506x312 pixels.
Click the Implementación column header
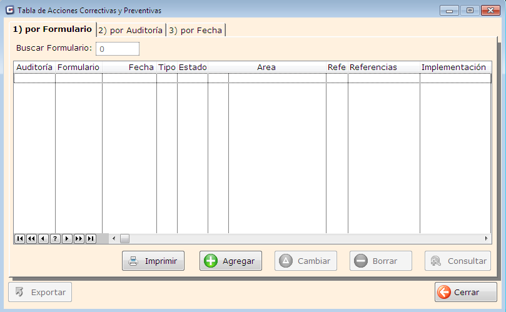tap(453, 67)
